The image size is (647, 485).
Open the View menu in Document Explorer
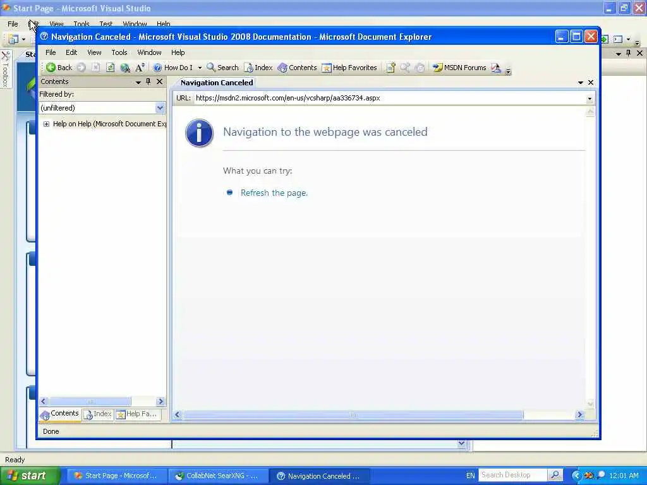point(94,52)
